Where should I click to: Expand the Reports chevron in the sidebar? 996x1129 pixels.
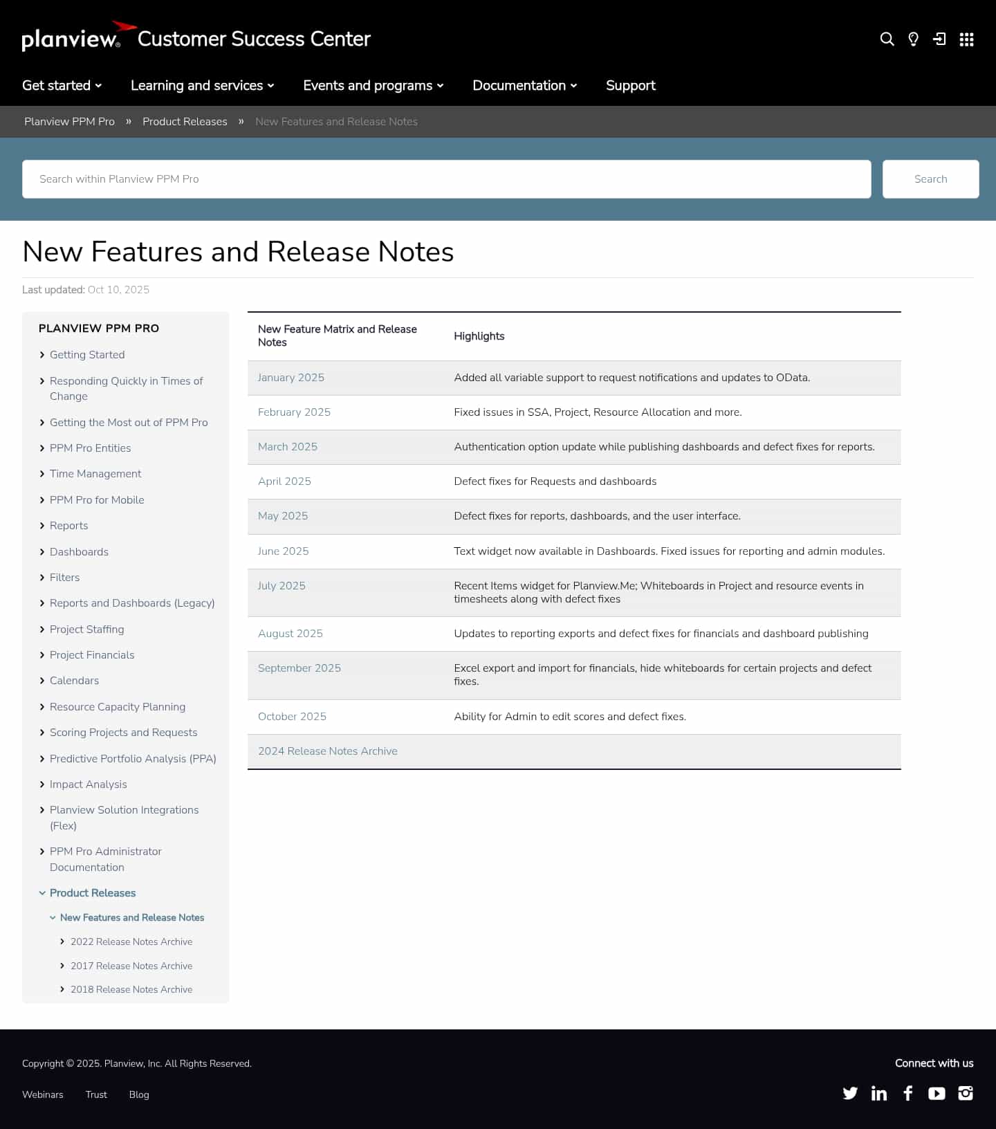click(x=42, y=526)
